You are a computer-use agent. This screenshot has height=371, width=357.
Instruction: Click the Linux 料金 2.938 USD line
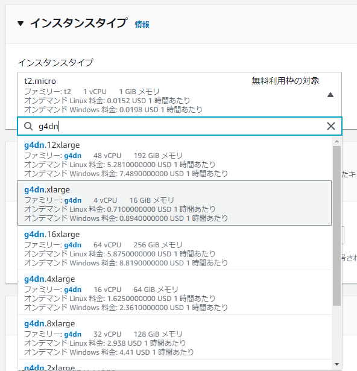[x=105, y=343]
